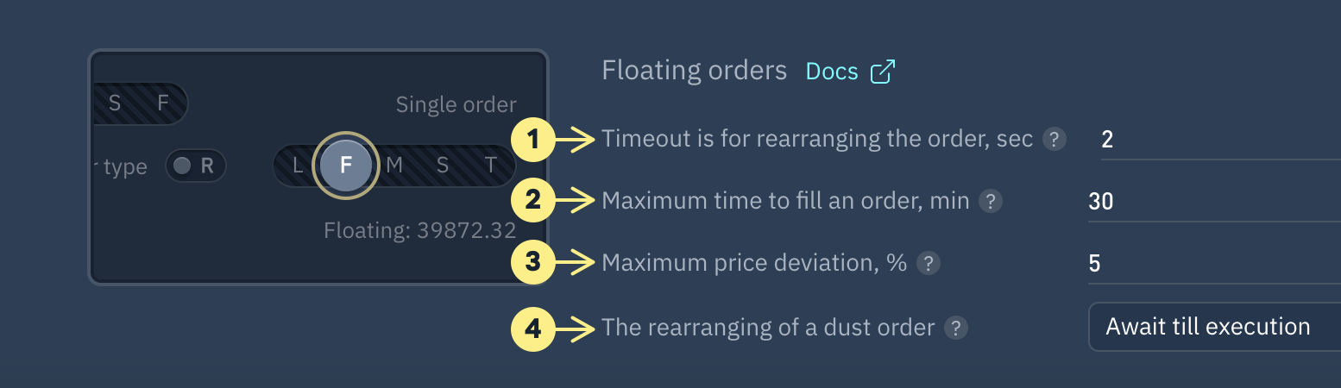Click the Timeout for rearranging input field

pyautogui.click(x=1217, y=140)
